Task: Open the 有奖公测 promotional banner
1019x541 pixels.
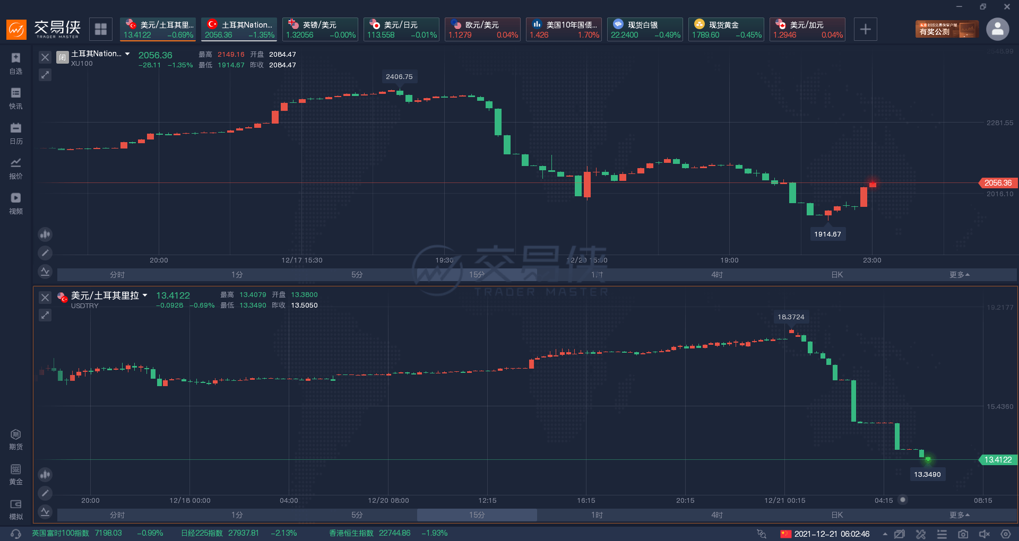Action: 947,29
